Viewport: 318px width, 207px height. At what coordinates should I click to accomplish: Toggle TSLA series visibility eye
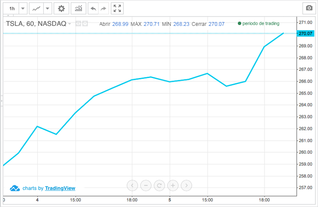tap(78, 24)
